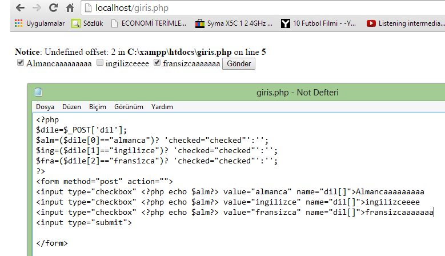This screenshot has width=445, height=256.
Task: Check the ingilizceeee checkbox
Action: (100, 63)
